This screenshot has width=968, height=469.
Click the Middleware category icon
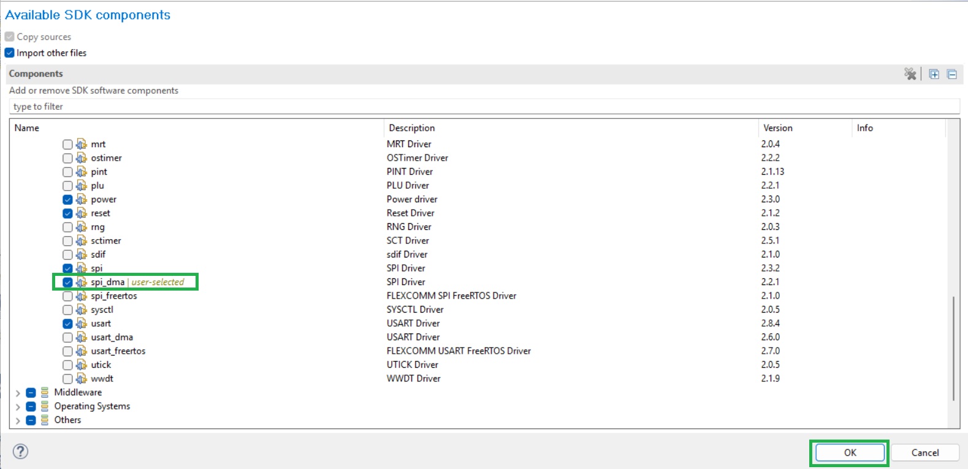pyautogui.click(x=45, y=392)
